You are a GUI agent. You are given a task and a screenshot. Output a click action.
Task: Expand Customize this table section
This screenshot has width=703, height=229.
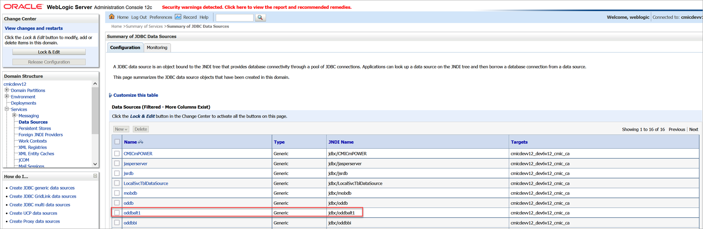110,95
